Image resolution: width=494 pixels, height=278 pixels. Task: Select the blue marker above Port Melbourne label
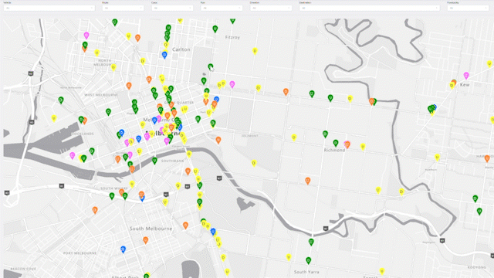tap(123, 249)
